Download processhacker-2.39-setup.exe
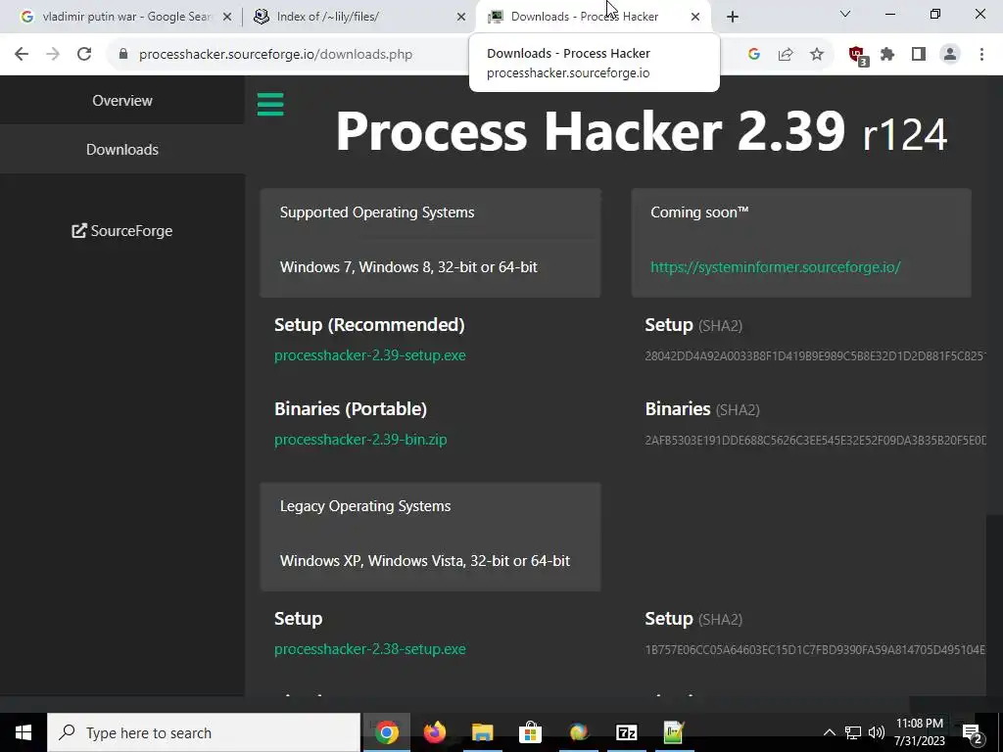The image size is (1003, 752). (369, 354)
